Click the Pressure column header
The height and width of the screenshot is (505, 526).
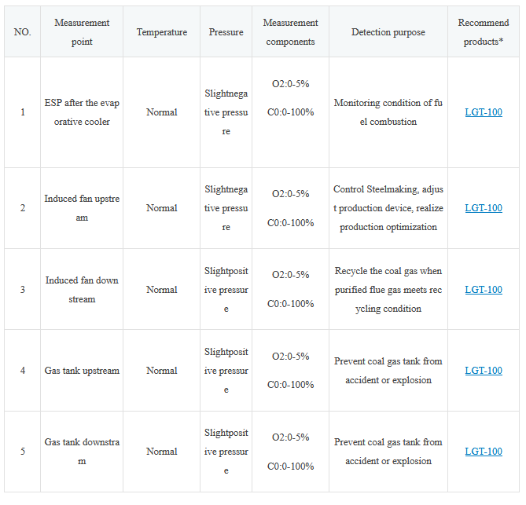[x=226, y=32]
